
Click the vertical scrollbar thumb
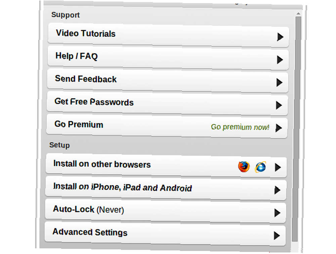[297, 129]
